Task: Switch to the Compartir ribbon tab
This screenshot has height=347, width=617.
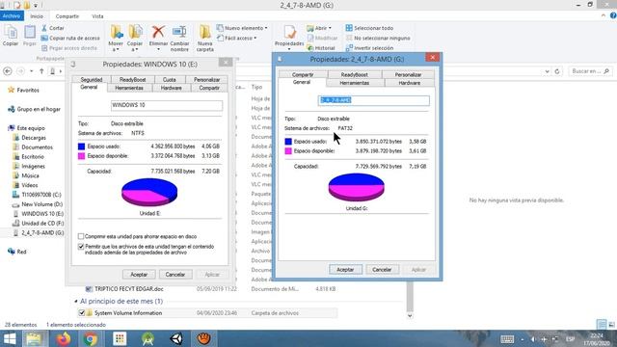Action: (x=67, y=16)
